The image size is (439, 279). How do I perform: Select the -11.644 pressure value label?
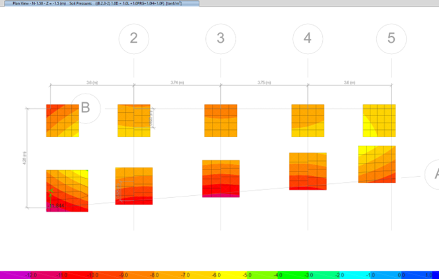[55, 206]
